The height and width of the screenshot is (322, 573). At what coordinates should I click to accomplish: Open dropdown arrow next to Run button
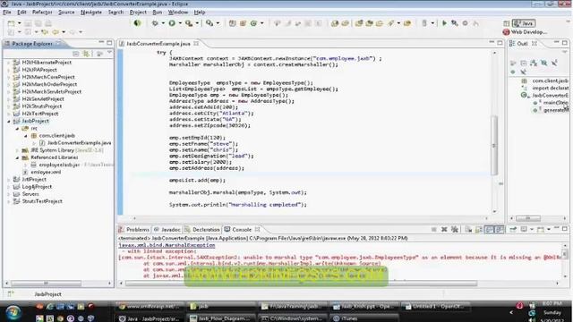point(180,23)
